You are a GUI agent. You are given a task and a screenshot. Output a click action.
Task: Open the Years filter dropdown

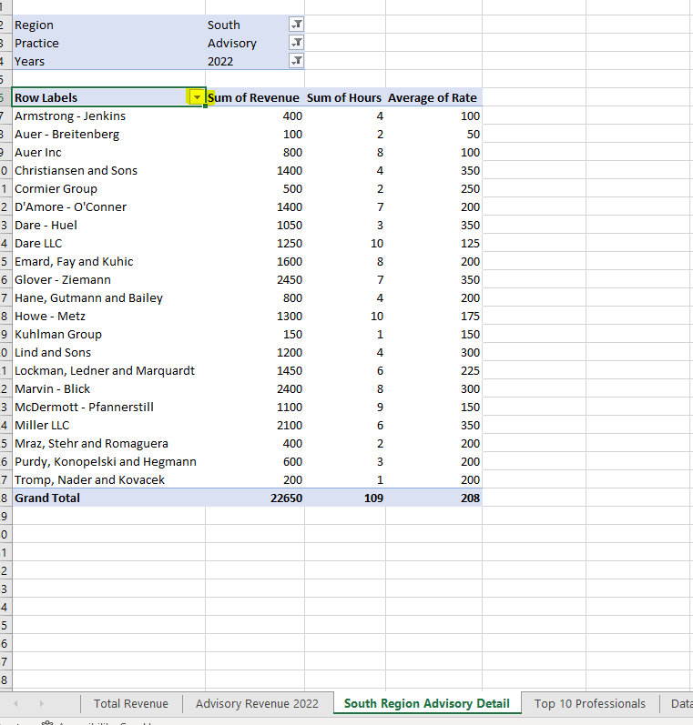click(296, 61)
